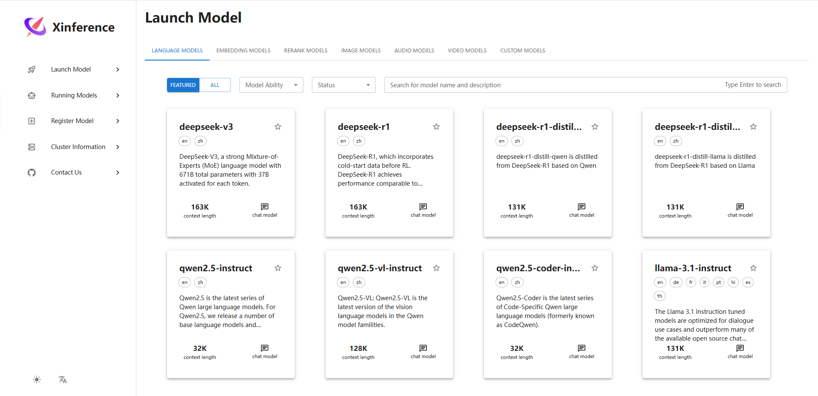Open the deepseek-v3 model title
Screen dimensions: 818x396
206,127
